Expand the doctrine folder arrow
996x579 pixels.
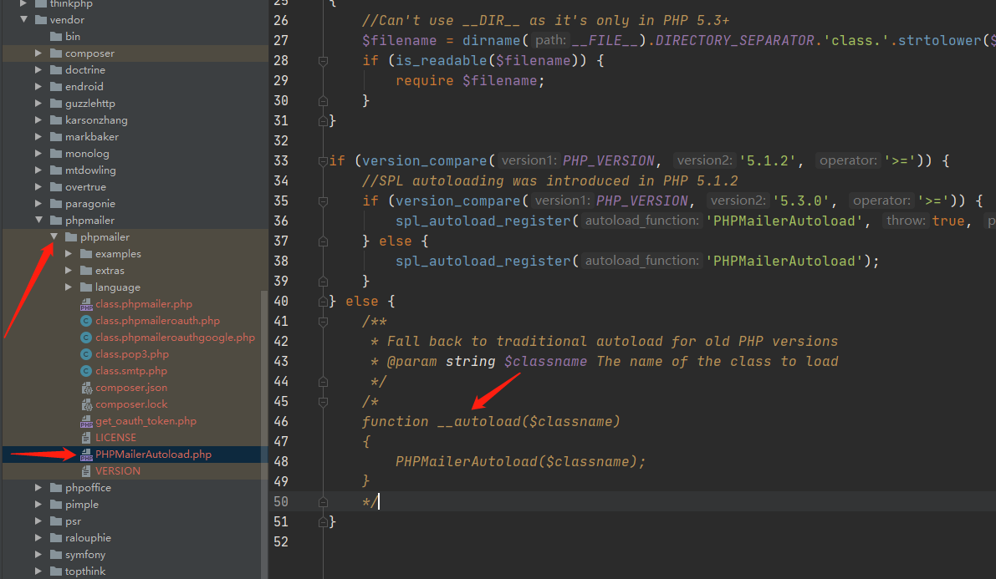38,70
